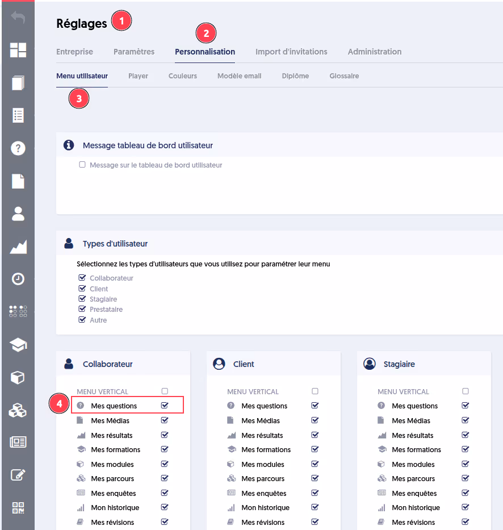Uncheck the Prestataire user type
Screen dimensions: 503x530
tap(82, 308)
